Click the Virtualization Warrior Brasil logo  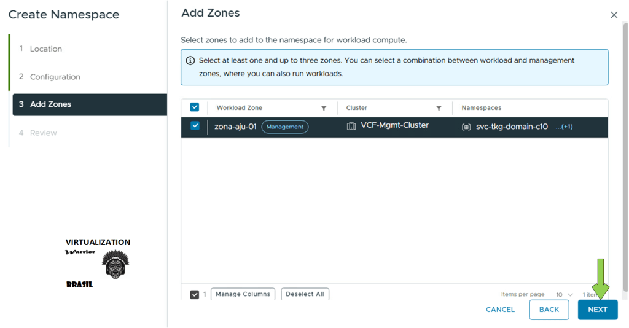pyautogui.click(x=98, y=262)
